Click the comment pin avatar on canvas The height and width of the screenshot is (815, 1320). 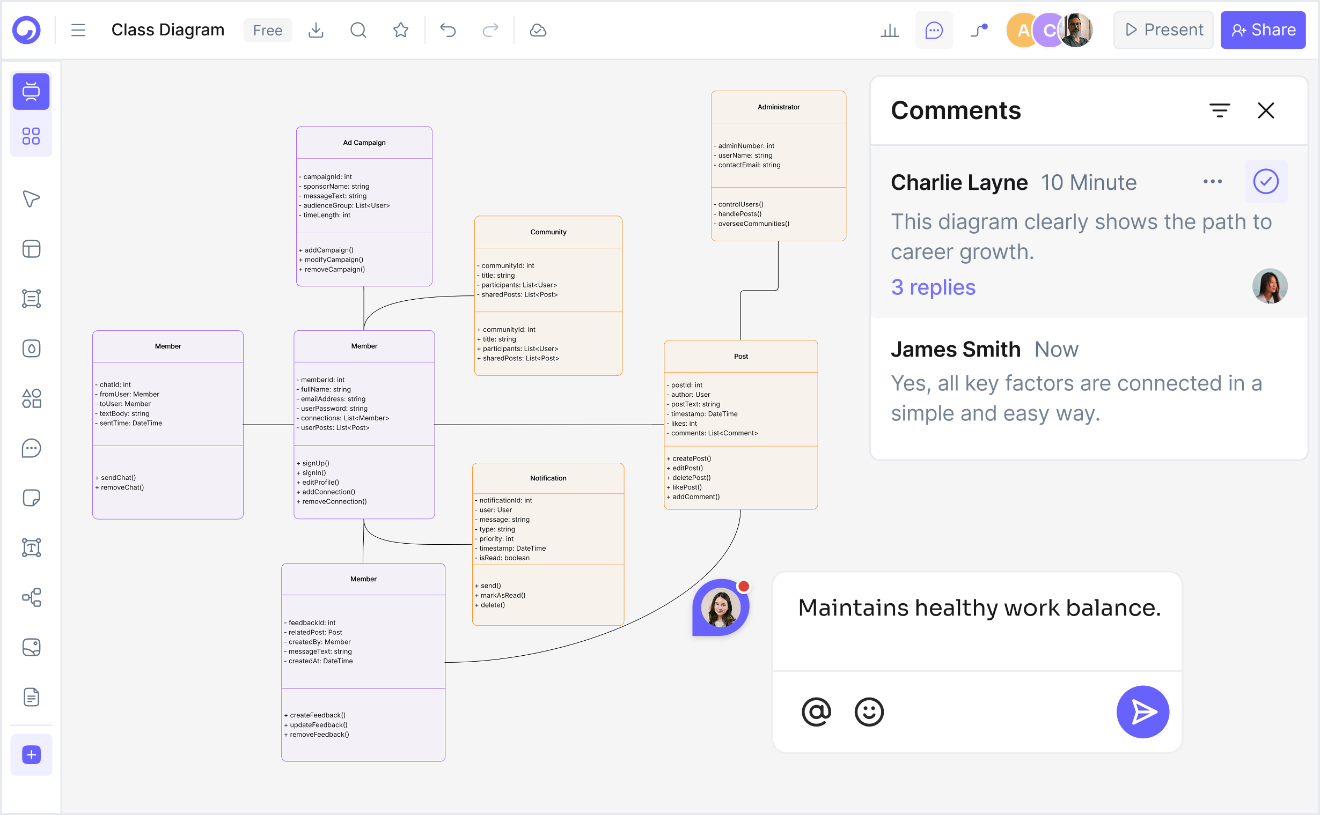point(720,607)
